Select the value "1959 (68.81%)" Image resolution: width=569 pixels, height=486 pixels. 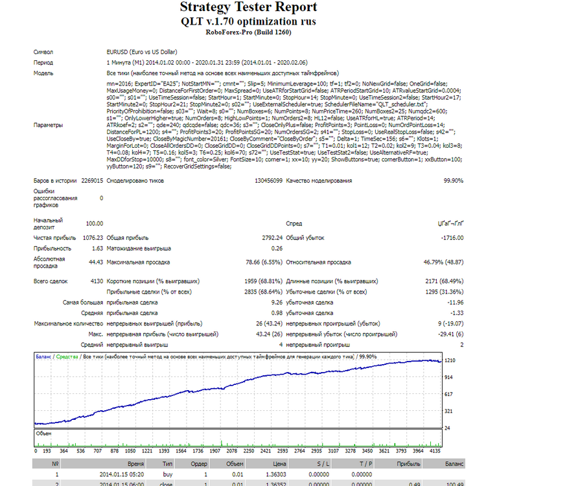tap(264, 281)
